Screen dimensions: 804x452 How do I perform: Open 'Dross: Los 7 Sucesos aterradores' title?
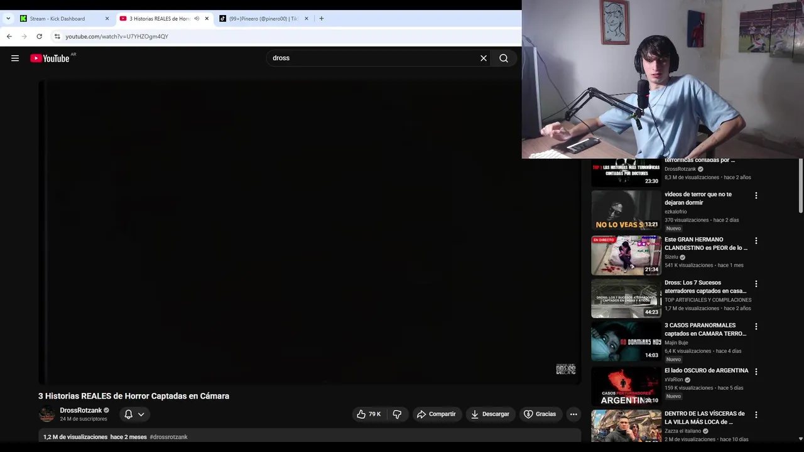click(705, 287)
